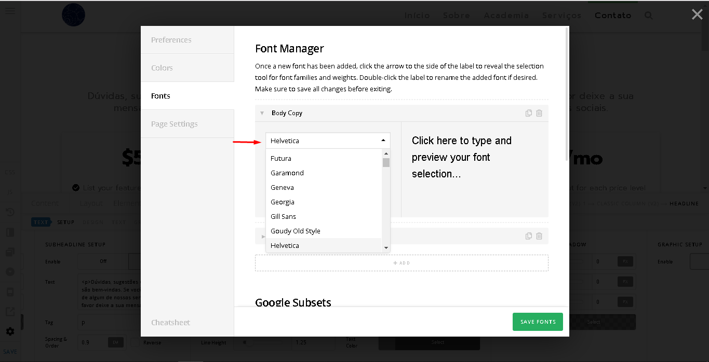Collapse the Body Copy font section

pos(262,113)
